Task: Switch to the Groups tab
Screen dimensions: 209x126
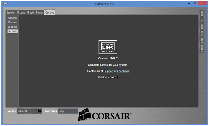Action: (x=21, y=12)
